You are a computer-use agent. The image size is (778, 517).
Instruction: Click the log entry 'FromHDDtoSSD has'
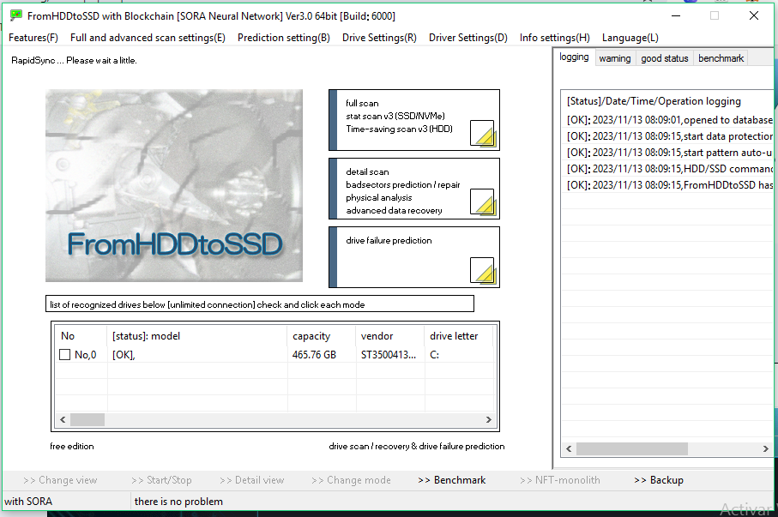click(670, 185)
